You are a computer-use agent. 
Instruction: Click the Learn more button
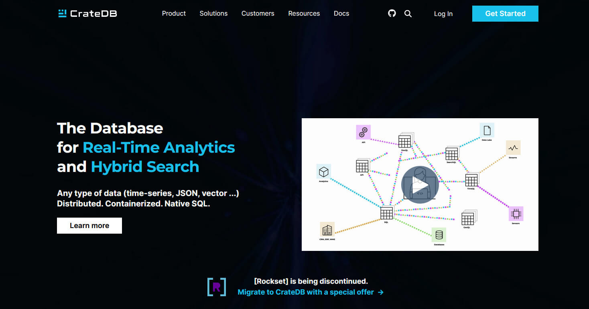pos(89,226)
